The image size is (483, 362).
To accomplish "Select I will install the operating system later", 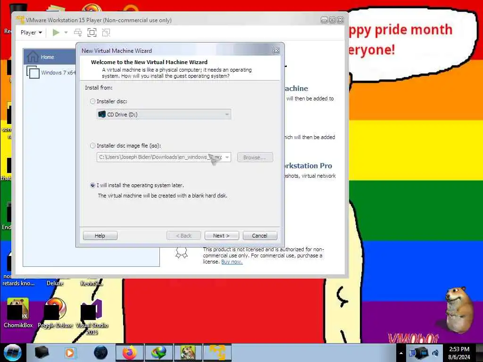I will pyautogui.click(x=92, y=185).
